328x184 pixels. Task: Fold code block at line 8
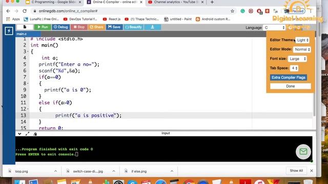pyautogui.click(x=28, y=83)
